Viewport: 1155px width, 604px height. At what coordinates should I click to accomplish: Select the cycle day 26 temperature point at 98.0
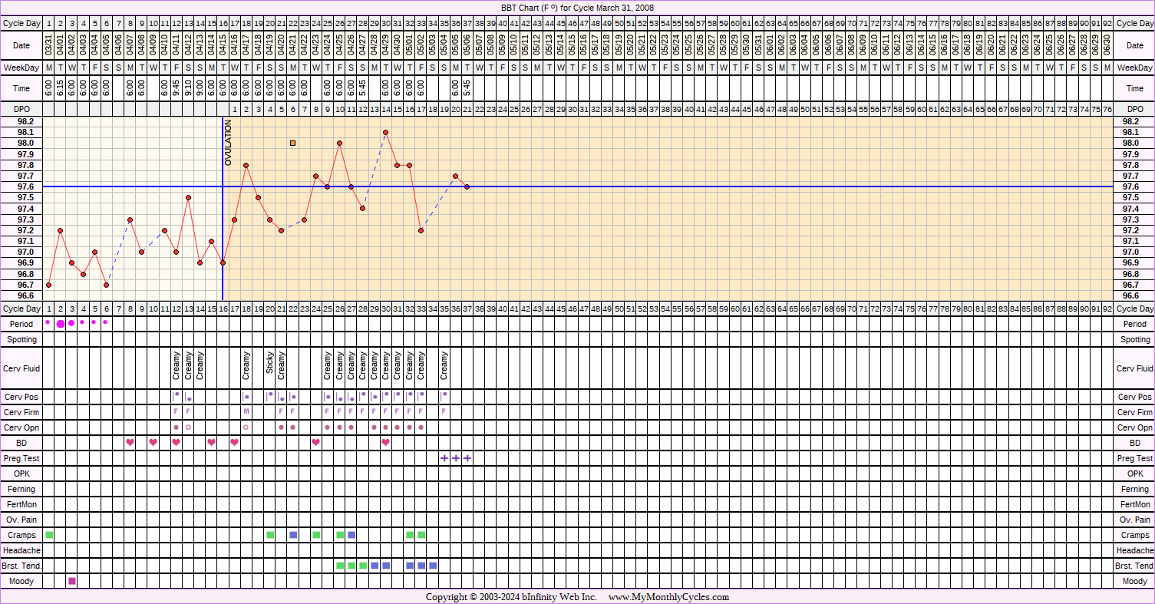click(x=339, y=143)
